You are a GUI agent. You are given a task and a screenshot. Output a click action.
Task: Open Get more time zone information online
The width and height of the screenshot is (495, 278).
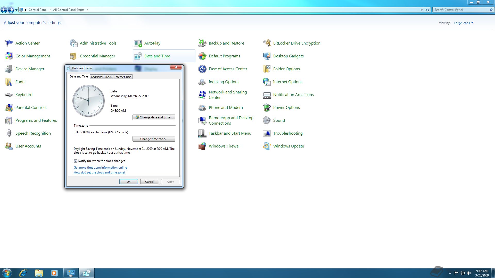click(100, 168)
